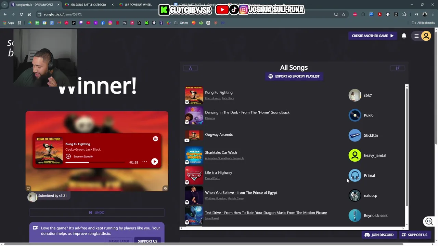Click the SUPPORT US button at bottom right
Image resolution: width=438 pixels, height=246 pixels.
(414, 235)
